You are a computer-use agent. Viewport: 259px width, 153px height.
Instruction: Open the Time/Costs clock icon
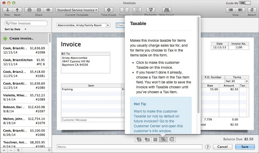109,10
